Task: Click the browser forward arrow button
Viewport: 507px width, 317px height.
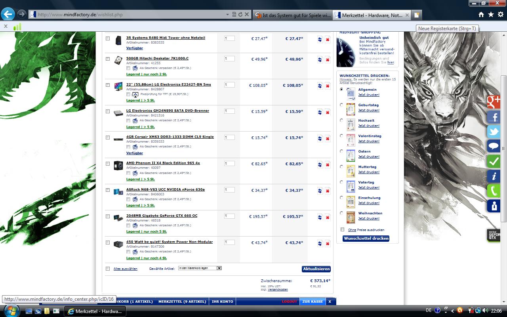Action: [x=22, y=15]
